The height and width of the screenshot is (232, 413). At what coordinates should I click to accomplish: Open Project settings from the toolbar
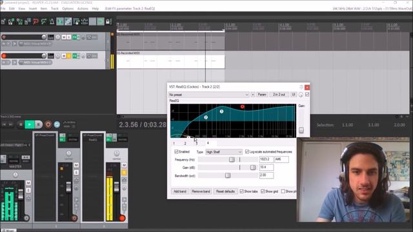(x=27, y=21)
